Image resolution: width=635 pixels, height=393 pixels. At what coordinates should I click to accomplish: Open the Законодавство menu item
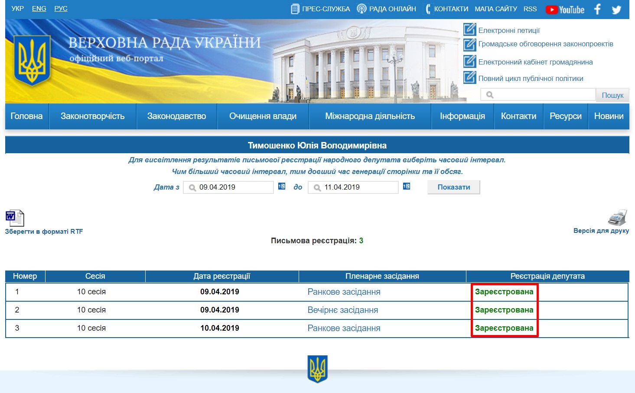tap(176, 116)
